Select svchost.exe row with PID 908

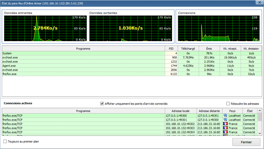[x=132, y=58]
